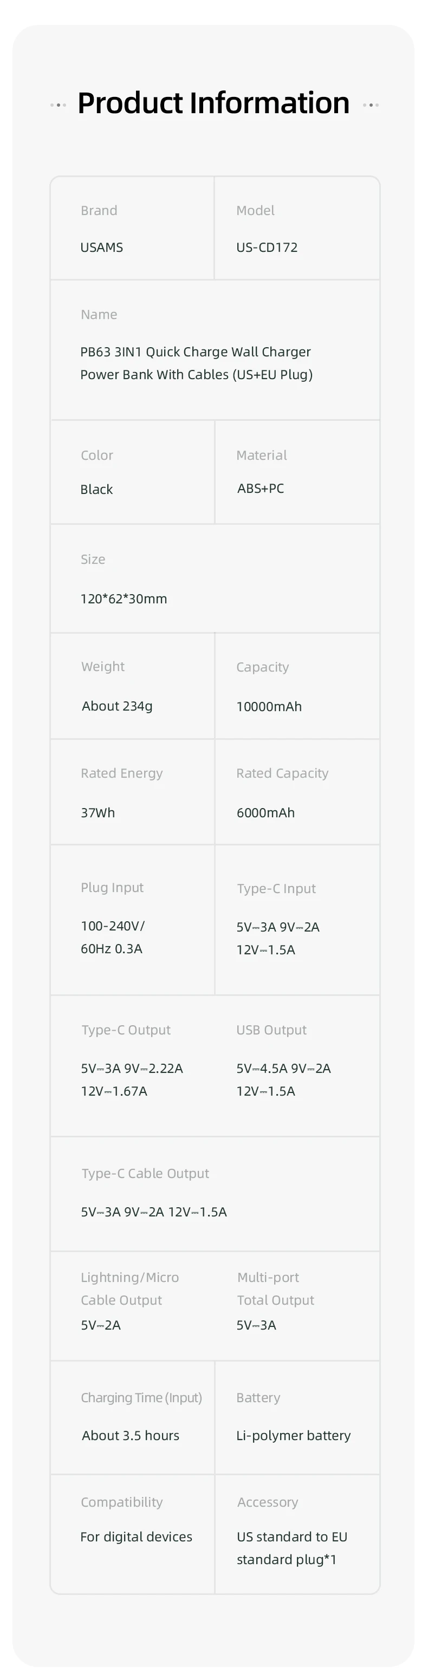This screenshot has height=1680, width=428.
Task: Click the Li-polymer battery value
Action: (x=294, y=1435)
